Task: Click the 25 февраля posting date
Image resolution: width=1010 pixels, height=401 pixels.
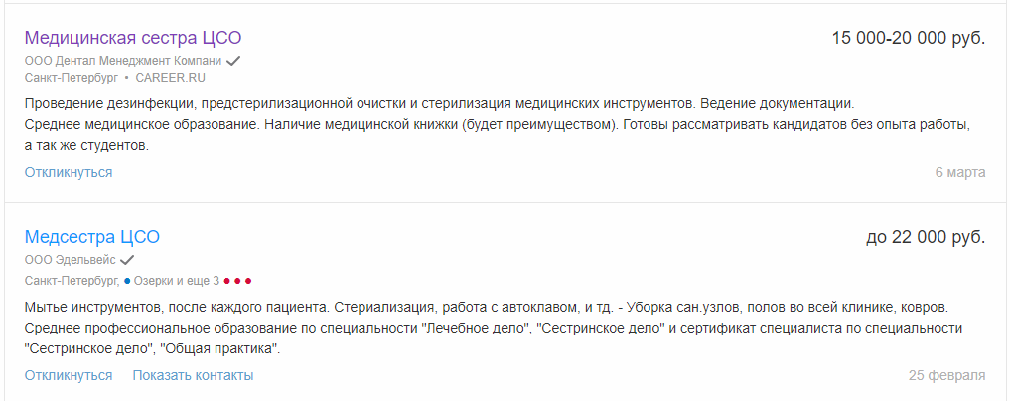Action: 946,375
